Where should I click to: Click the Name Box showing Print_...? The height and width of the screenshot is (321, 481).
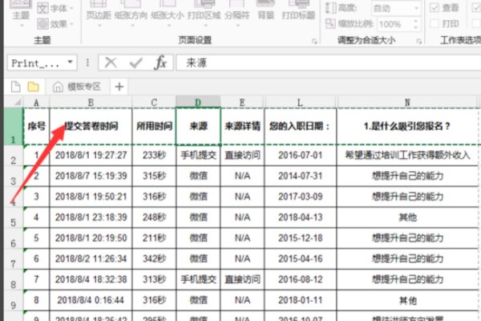(x=35, y=63)
